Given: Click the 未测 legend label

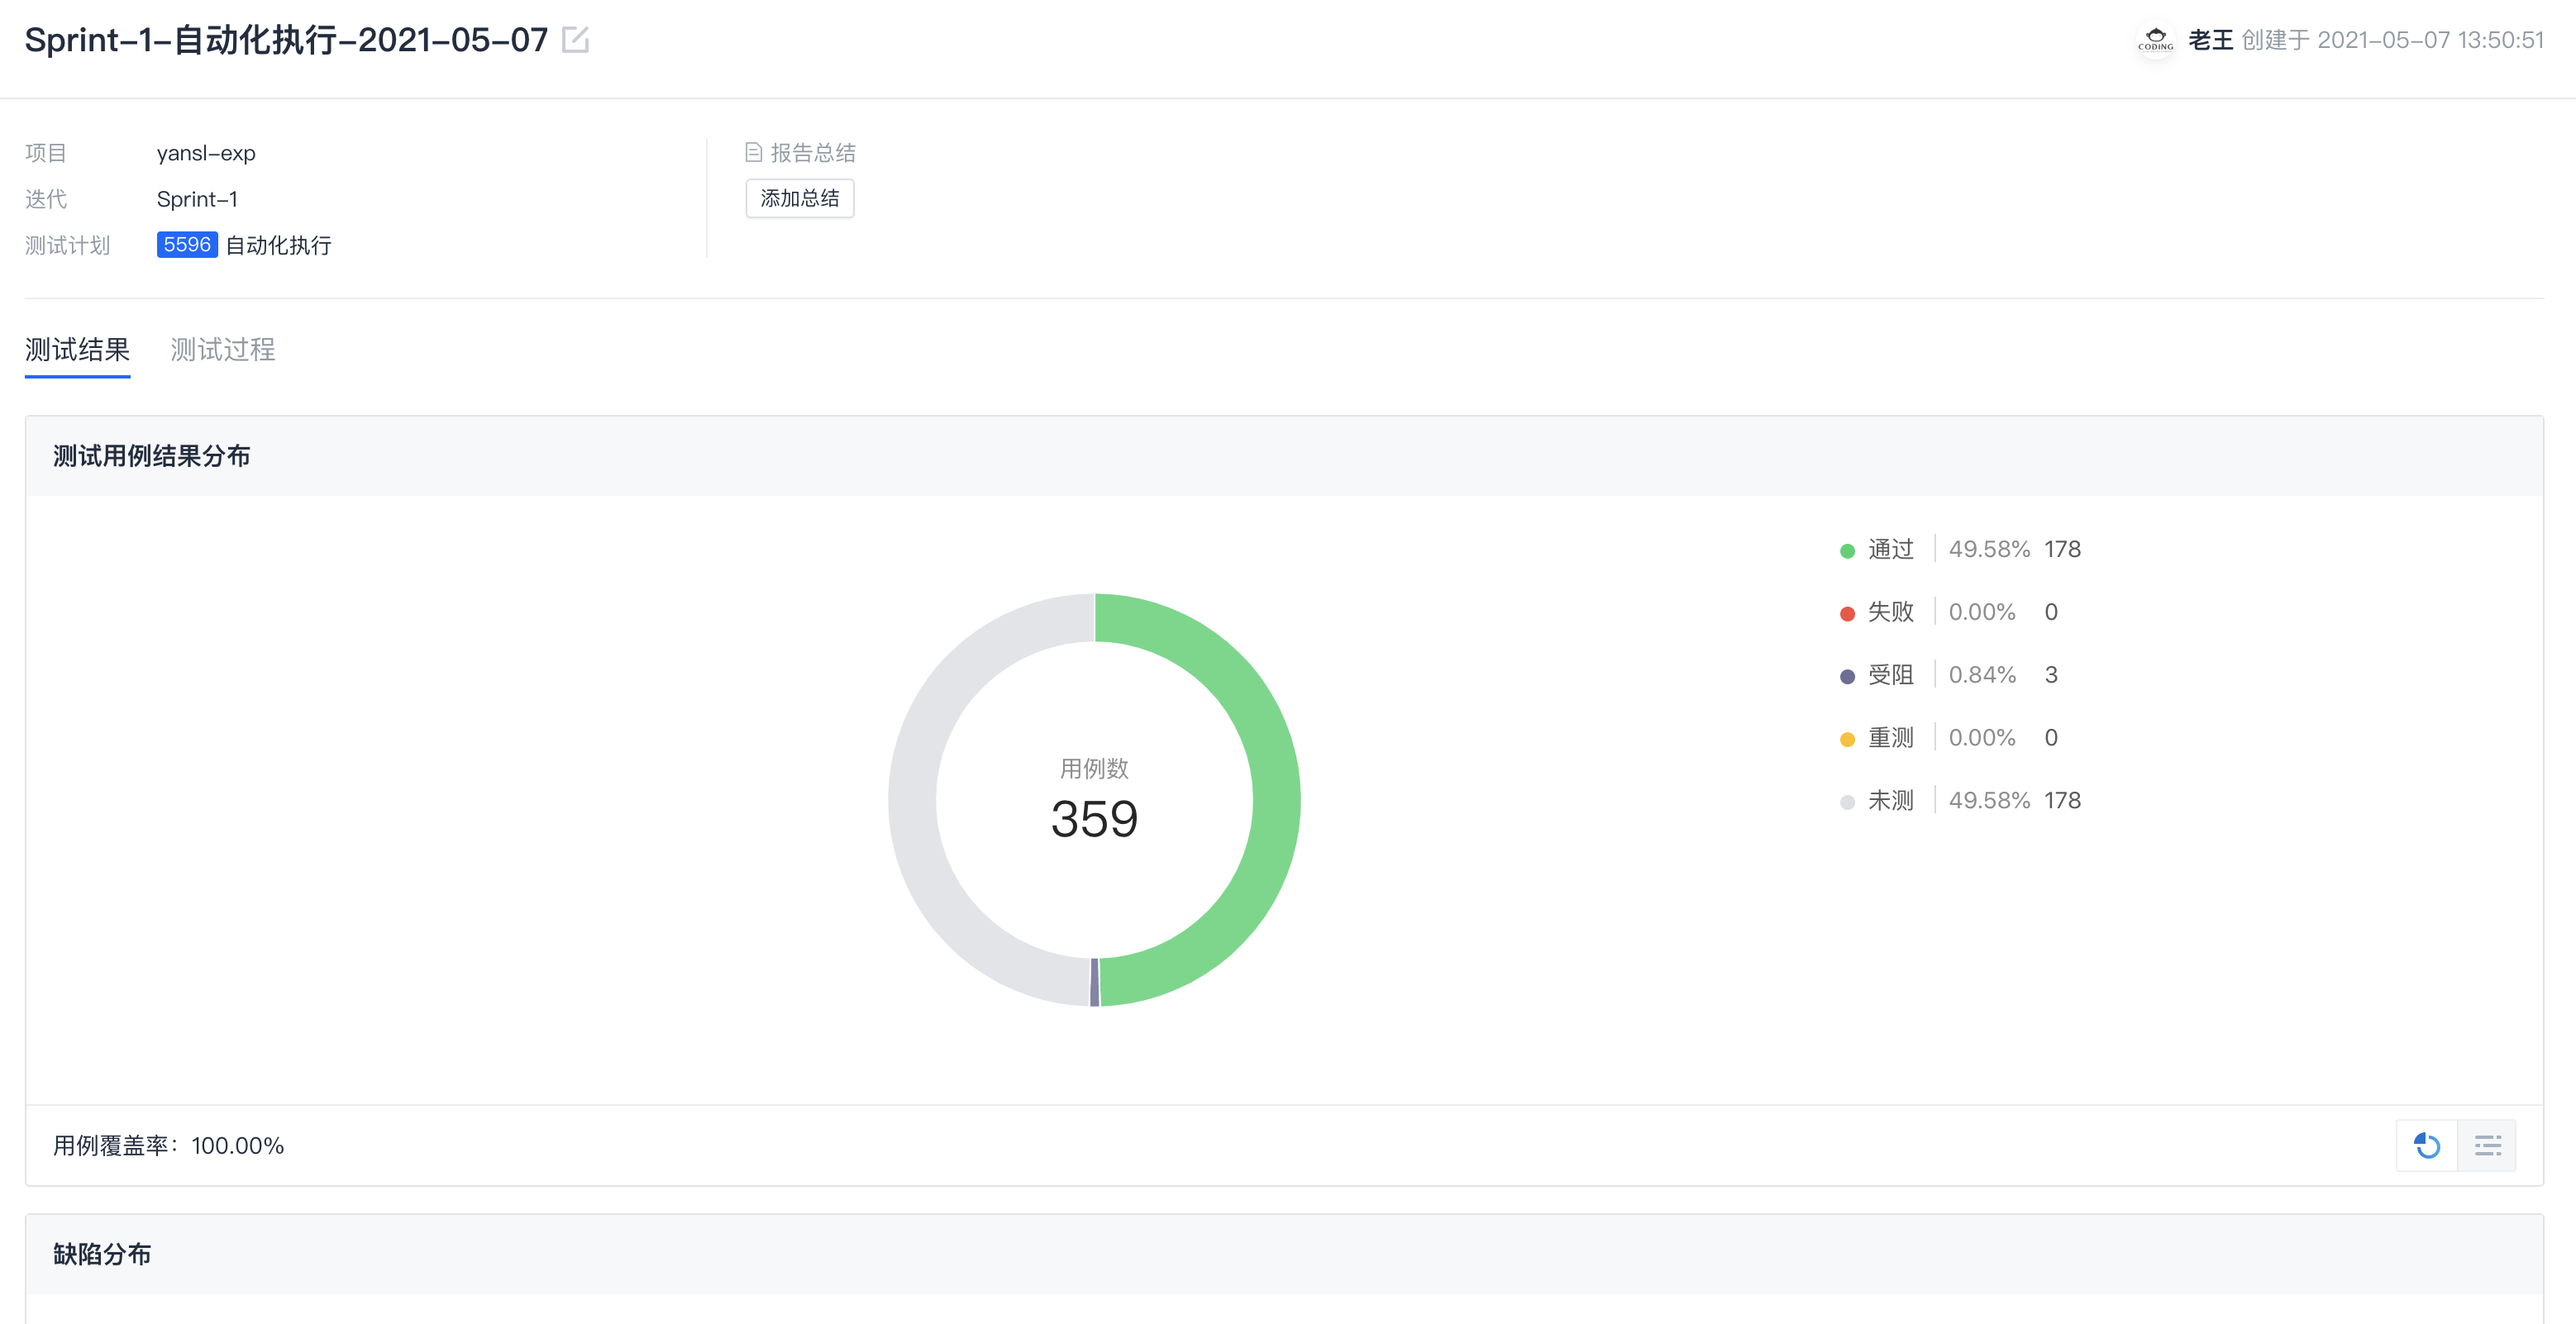Looking at the screenshot, I should click(x=1890, y=801).
